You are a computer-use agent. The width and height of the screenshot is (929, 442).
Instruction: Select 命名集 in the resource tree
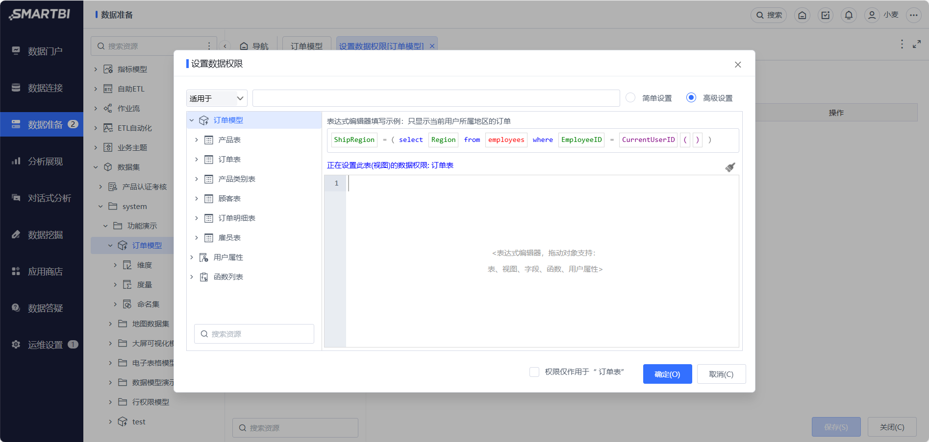coord(148,304)
